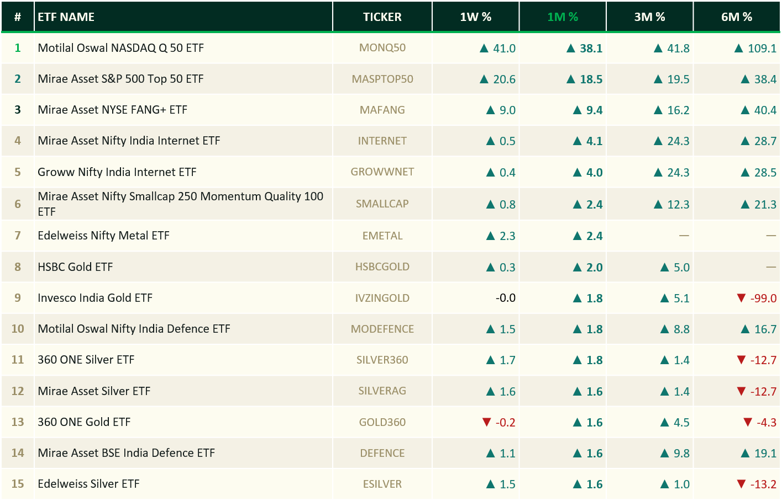782x501 pixels.
Task: Open Mirae Asset NYSE FANG+ ETF link
Action: [x=112, y=110]
